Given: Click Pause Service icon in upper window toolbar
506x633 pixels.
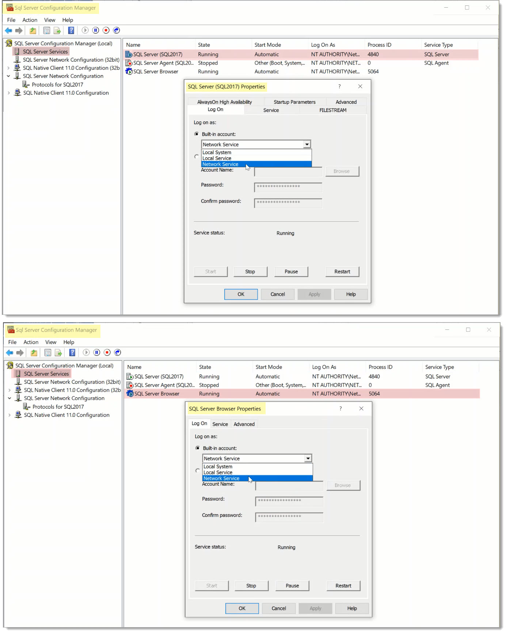Looking at the screenshot, I should 96,30.
